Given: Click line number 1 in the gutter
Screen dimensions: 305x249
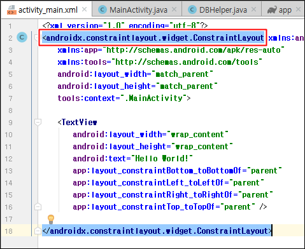Looking at the screenshot, I should pyautogui.click(x=10, y=26).
